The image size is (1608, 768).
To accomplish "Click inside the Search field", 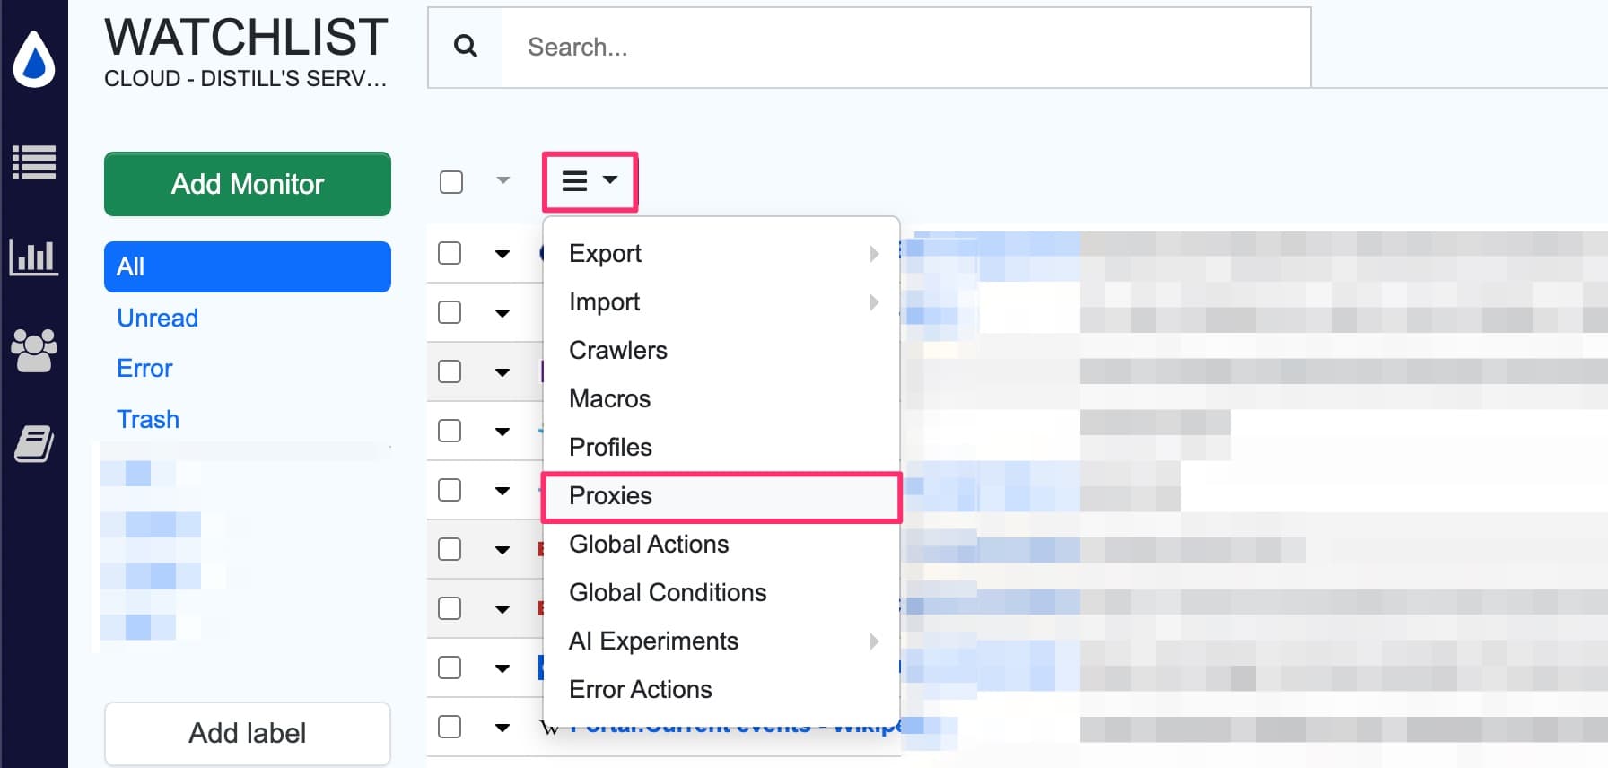I will pyautogui.click(x=808, y=47).
